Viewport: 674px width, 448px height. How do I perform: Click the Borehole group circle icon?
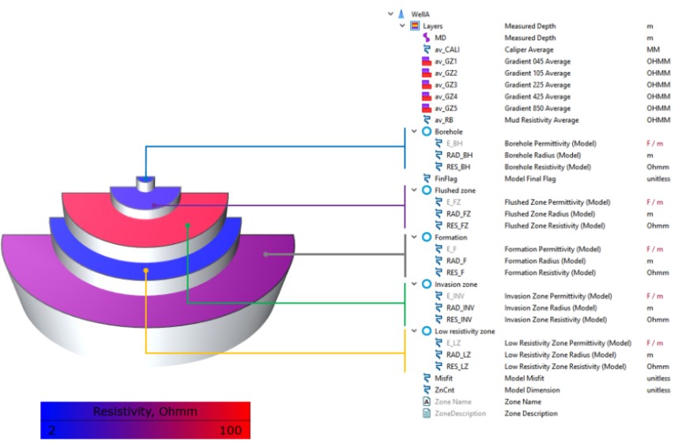point(427,131)
